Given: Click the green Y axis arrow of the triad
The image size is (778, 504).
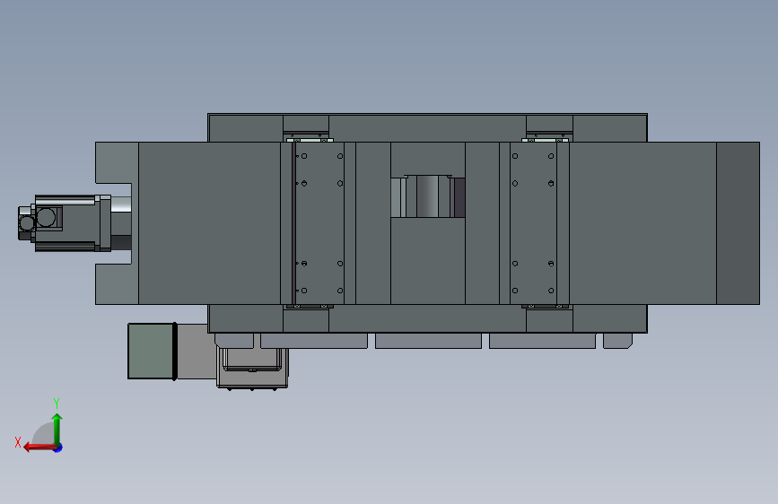Looking at the screenshot, I should point(57,430).
